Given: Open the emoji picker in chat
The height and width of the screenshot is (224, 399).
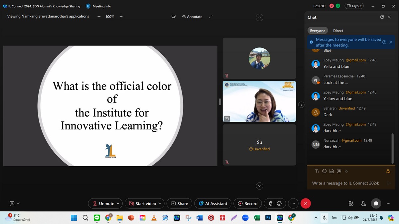Looking at the screenshot, I should [x=324, y=171].
